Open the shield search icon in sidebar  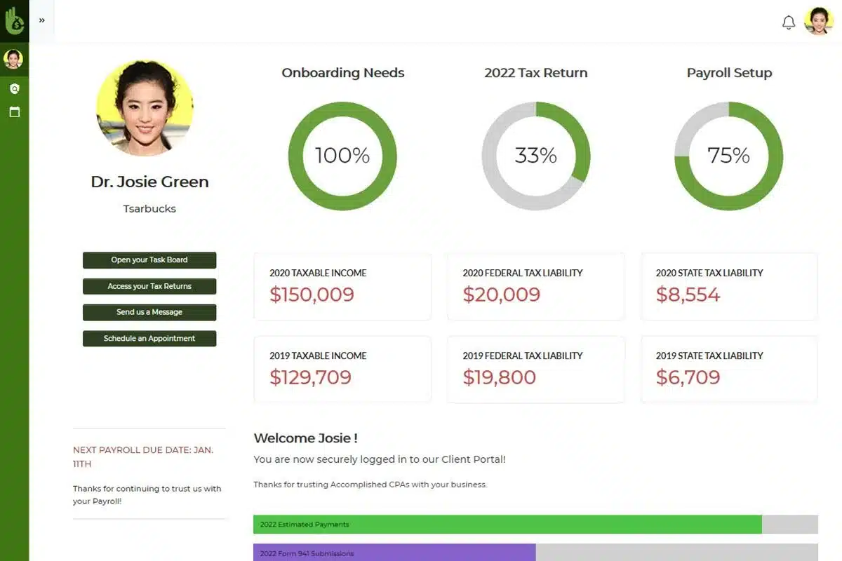coord(14,89)
